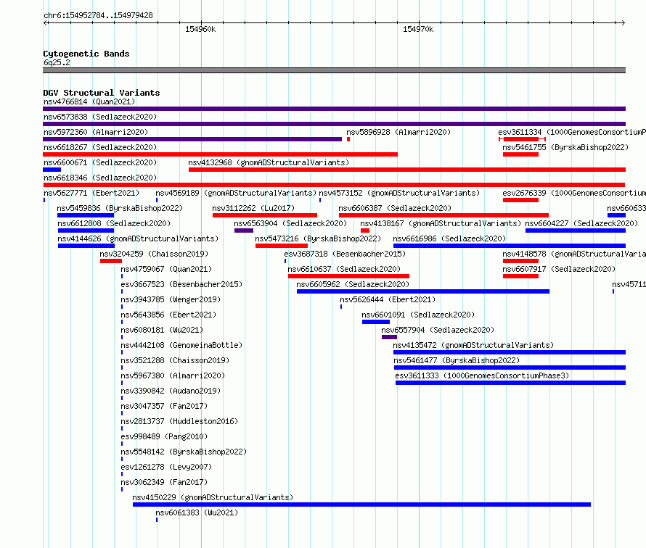Select the nsv6573838 (Sedlazeck2020) label
This screenshot has height=548, width=646.
100,117
